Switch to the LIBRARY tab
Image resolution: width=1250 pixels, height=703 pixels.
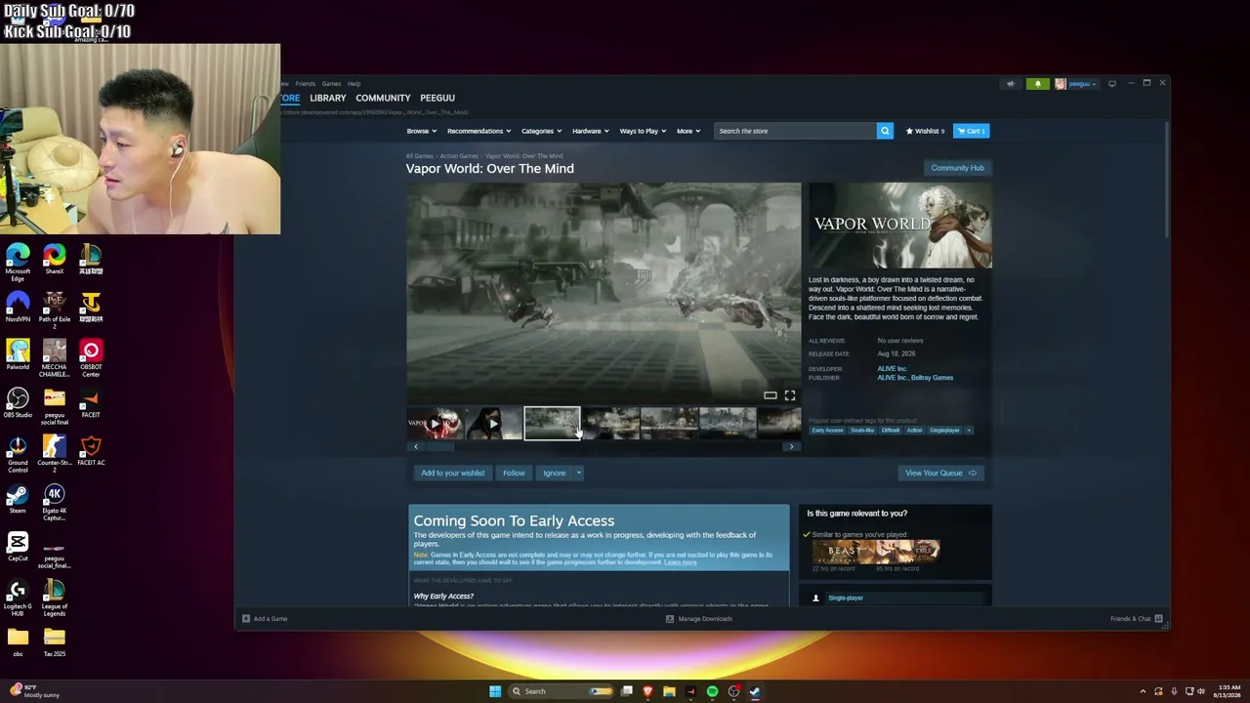pyautogui.click(x=327, y=98)
